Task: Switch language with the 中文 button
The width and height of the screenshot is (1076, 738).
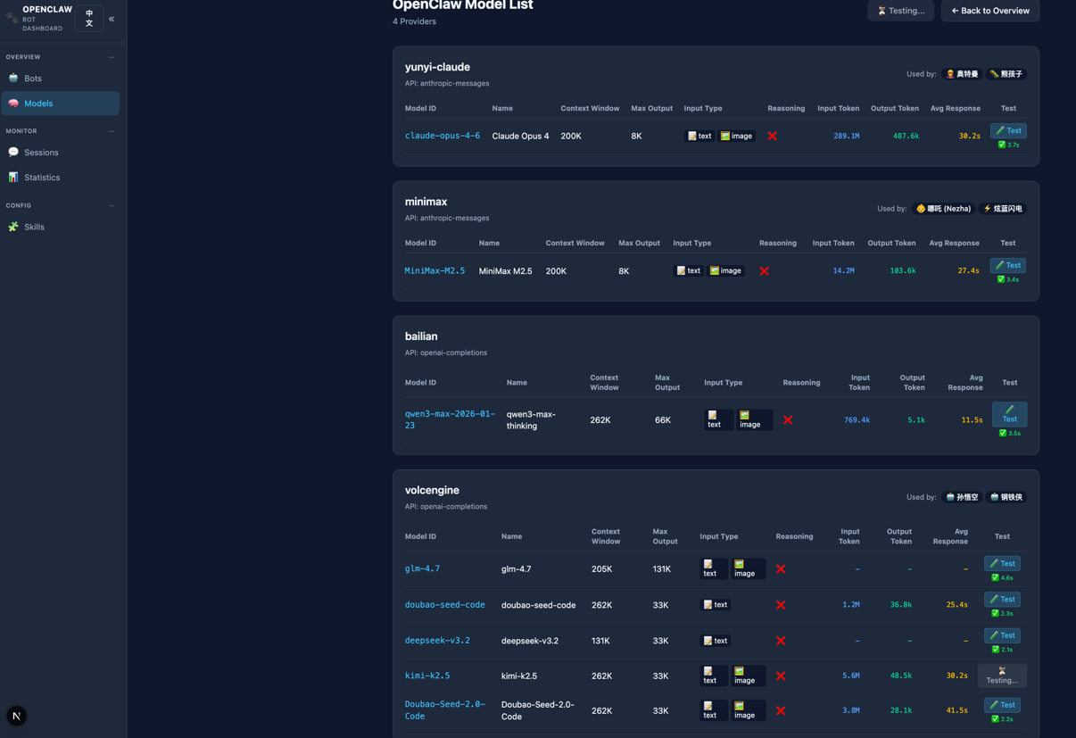Action: (89, 19)
